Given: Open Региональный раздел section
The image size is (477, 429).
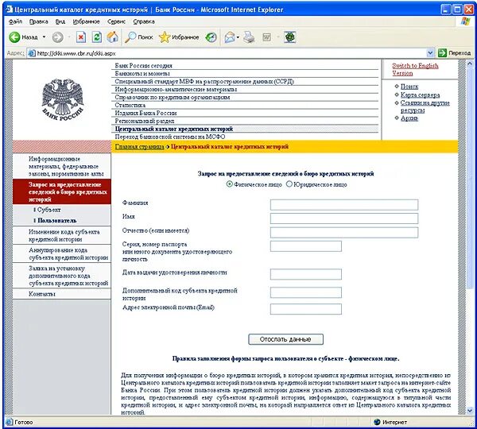Looking at the screenshot, I should click(x=145, y=121).
